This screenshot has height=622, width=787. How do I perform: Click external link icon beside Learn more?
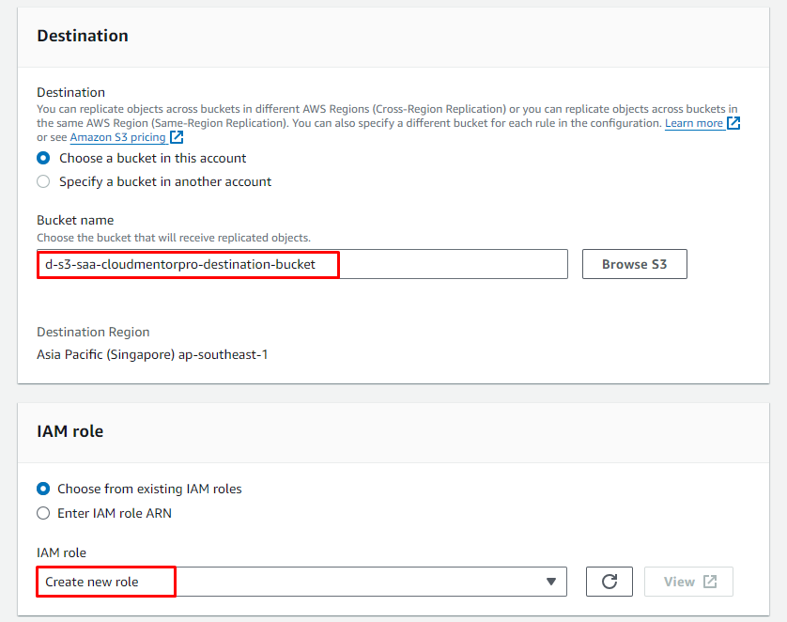pos(733,123)
